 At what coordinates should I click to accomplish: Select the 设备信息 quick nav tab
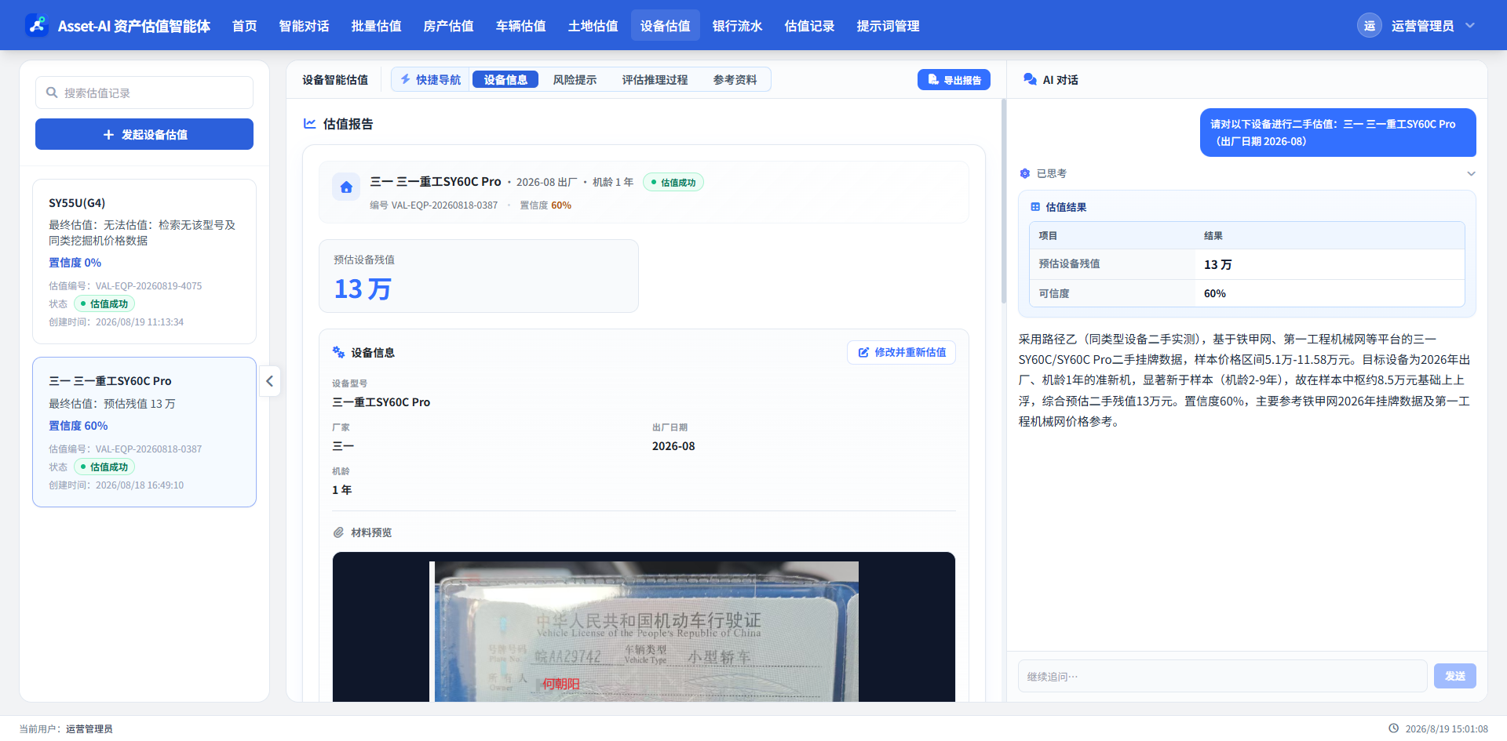point(505,79)
